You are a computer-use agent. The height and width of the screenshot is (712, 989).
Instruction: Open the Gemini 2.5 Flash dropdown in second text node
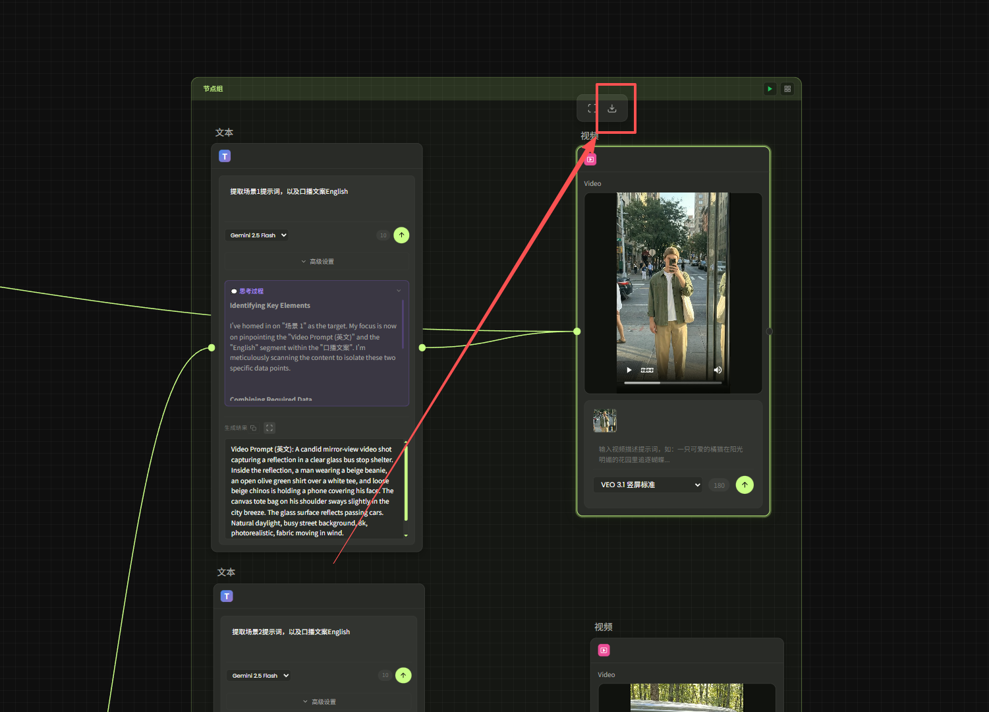pyautogui.click(x=260, y=676)
